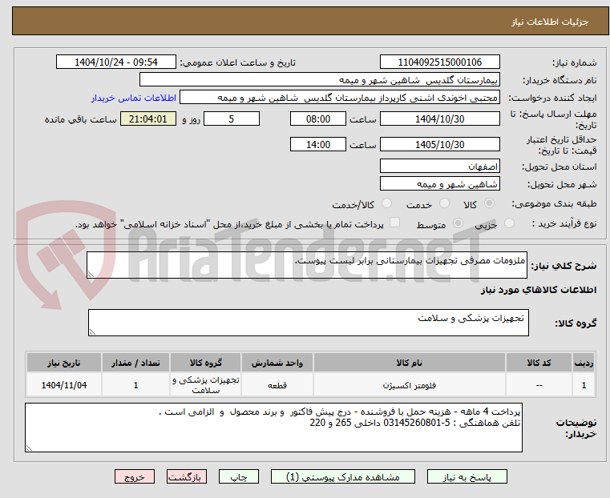Click the countdown timer 21:04:01
The image size is (610, 498).
coord(148,118)
